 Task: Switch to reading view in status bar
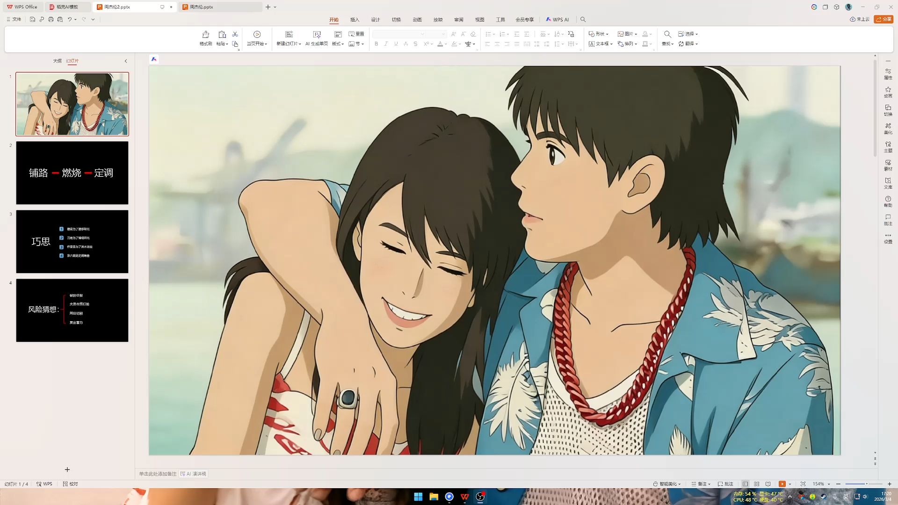pyautogui.click(x=768, y=484)
